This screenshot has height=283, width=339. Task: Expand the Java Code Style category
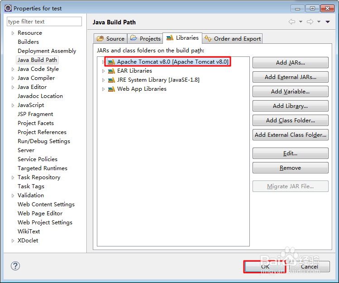click(13, 69)
